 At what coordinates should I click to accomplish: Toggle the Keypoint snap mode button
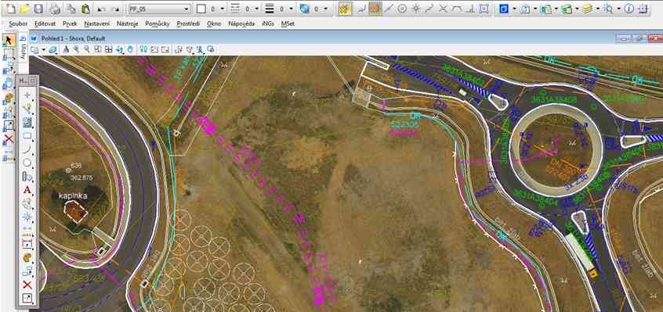pyautogui.click(x=375, y=9)
